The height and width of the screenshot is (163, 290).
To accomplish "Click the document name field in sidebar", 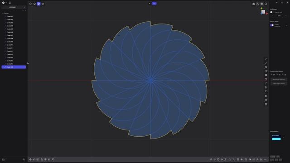I will pos(12,7).
